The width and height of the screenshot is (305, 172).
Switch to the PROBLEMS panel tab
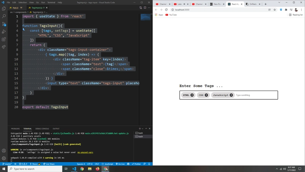[x=15, y=129]
